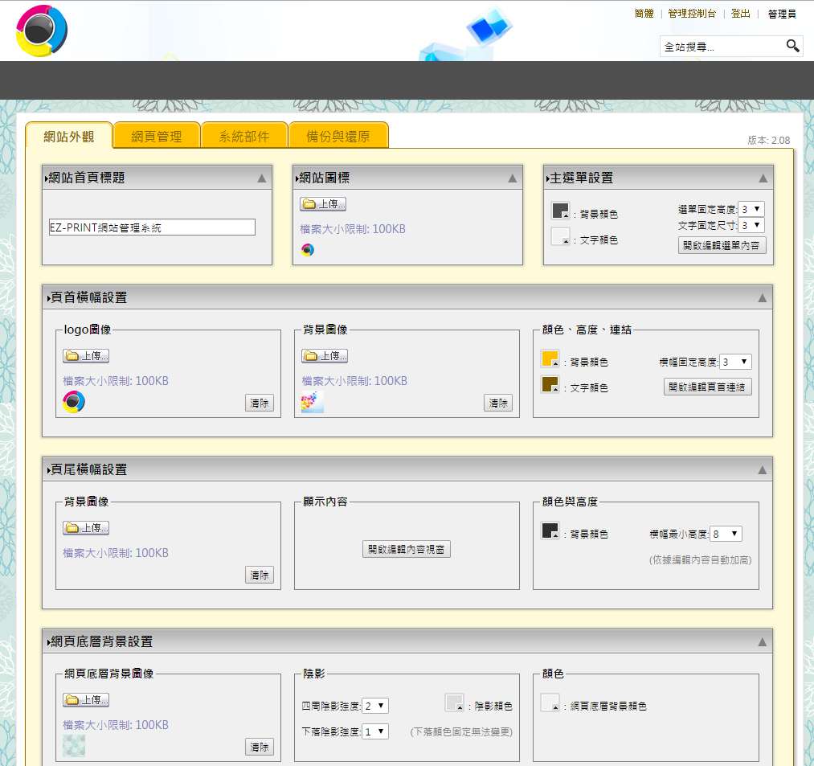Pick the 主選單 dark background color swatch
Viewport: 814px width, 766px height.
[560, 211]
